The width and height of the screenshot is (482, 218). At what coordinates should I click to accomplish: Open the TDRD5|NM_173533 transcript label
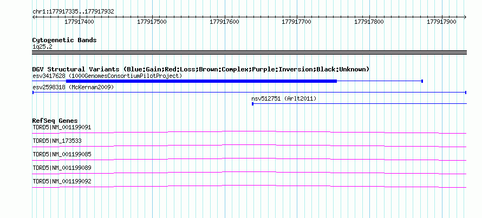57,141
